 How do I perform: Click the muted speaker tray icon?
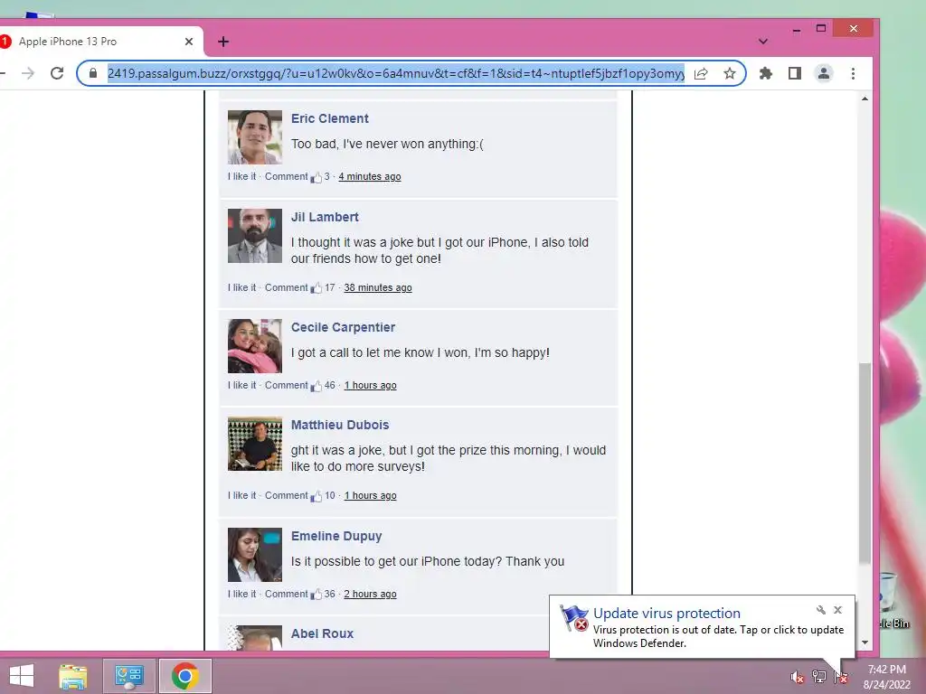pos(798,678)
